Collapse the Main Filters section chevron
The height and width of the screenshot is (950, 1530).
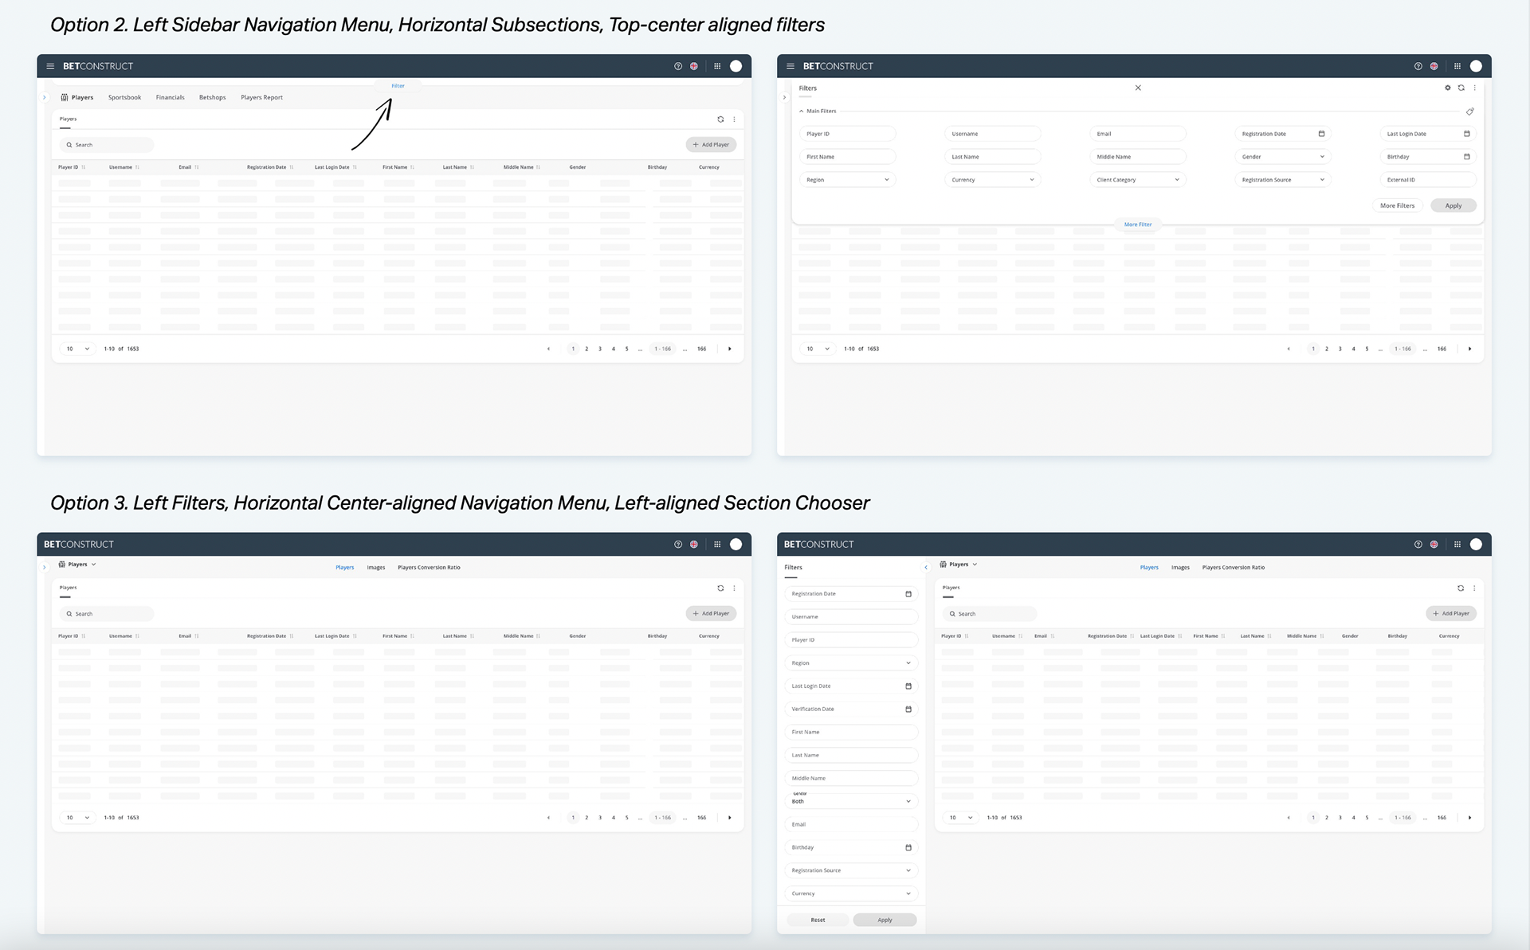(x=801, y=111)
